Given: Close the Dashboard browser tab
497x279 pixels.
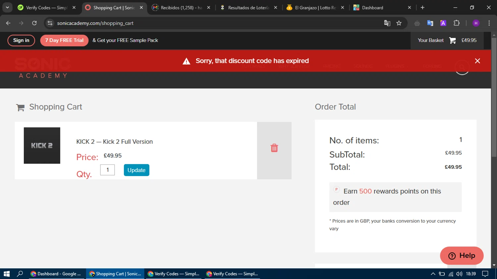Looking at the screenshot, I should tap(409, 8).
